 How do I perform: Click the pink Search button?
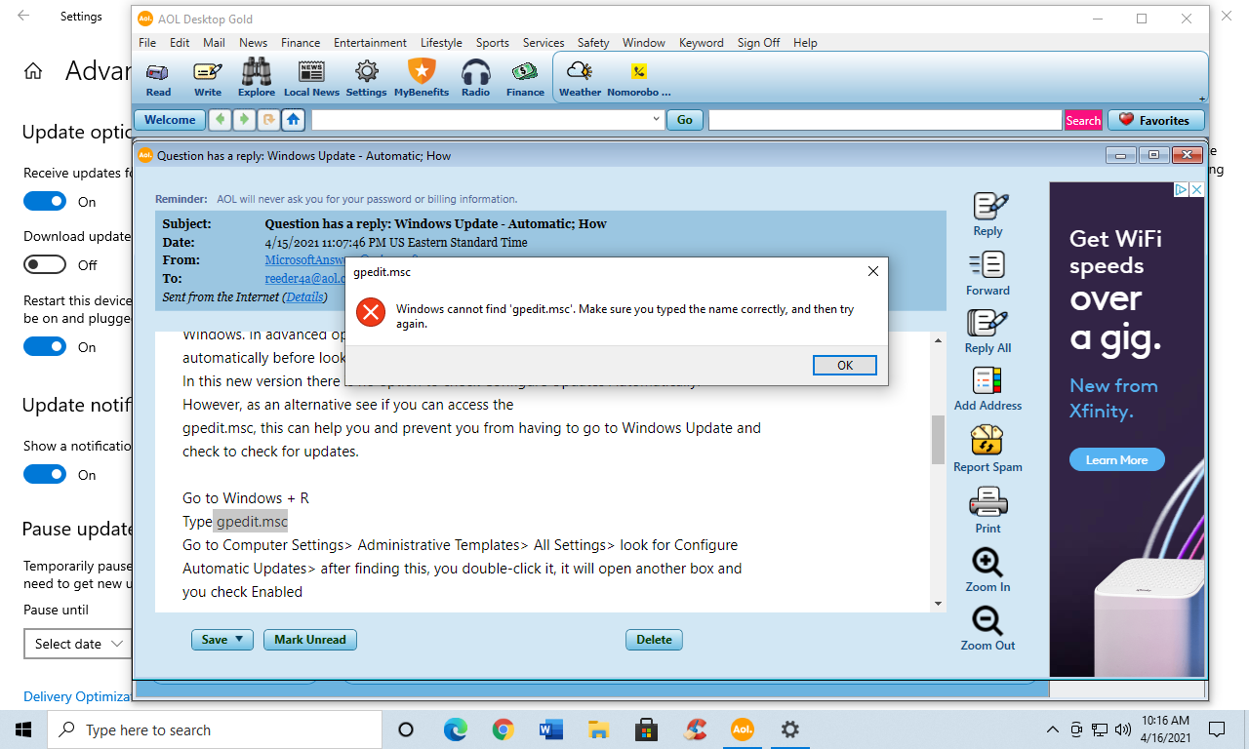(x=1083, y=120)
